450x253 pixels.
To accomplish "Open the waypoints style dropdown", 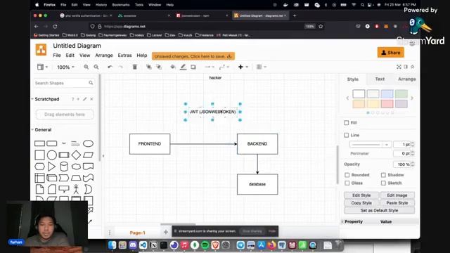I will pos(224,67).
